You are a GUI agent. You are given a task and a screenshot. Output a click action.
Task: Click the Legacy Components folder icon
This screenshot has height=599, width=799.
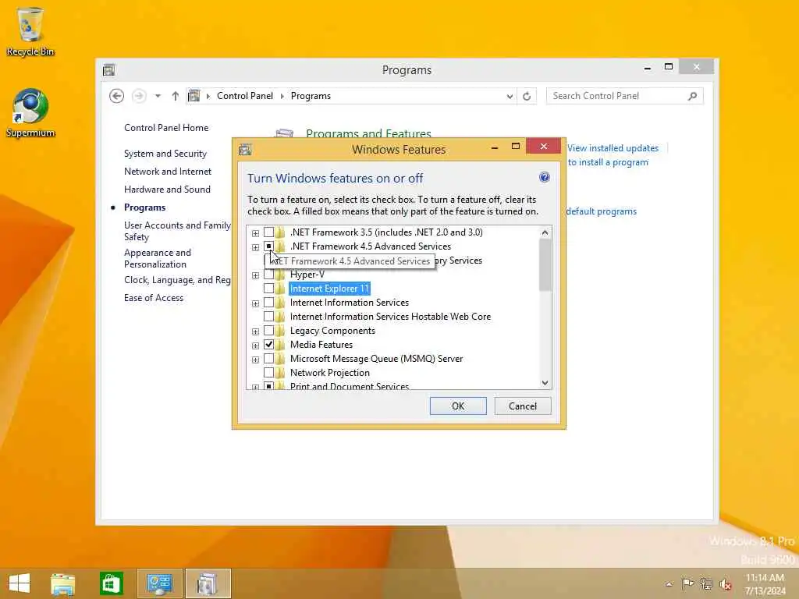coord(280,331)
